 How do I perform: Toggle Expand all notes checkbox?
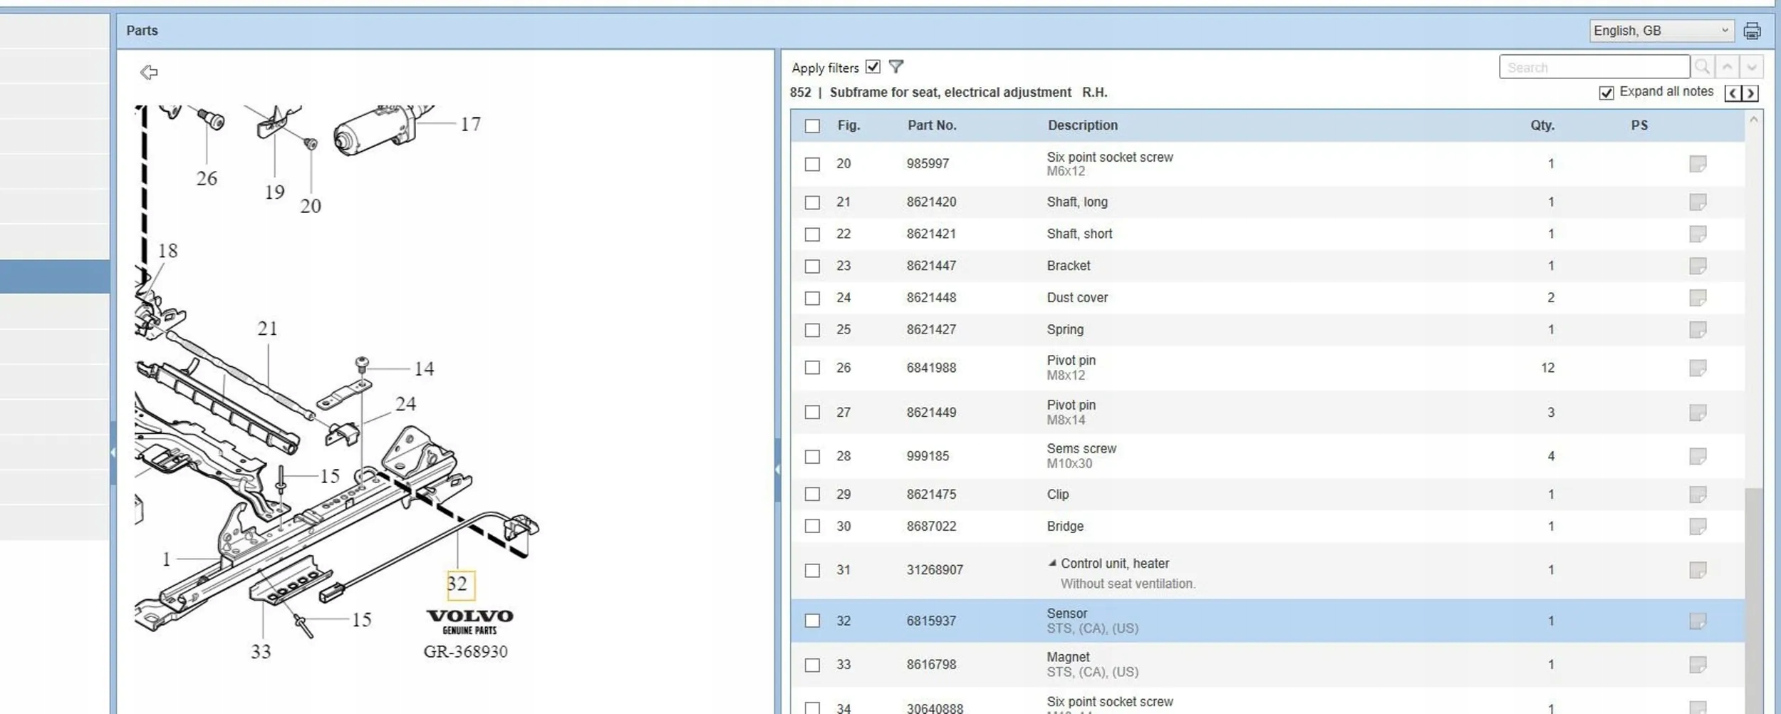(x=1606, y=93)
